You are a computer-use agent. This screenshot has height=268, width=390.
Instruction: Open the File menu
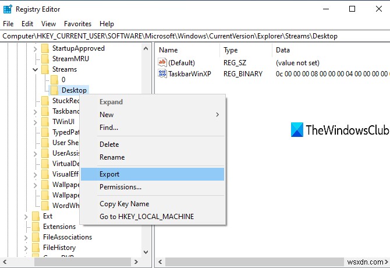[x=8, y=24]
